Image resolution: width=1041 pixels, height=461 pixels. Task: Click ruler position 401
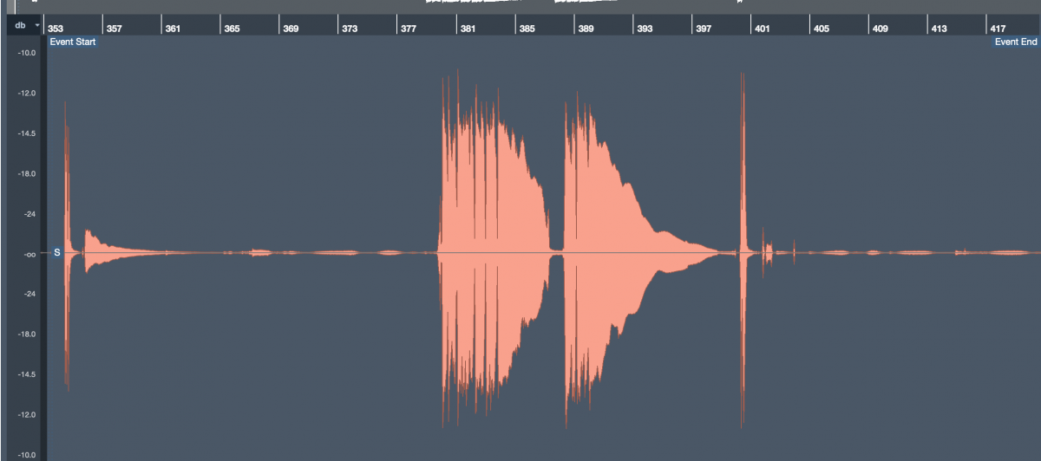pos(762,29)
